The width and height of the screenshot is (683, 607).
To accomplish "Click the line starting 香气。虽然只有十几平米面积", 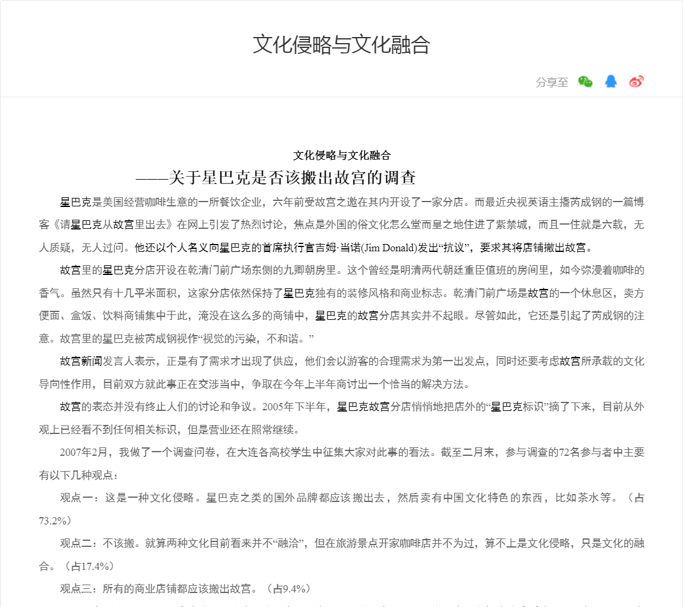I will 341,293.
